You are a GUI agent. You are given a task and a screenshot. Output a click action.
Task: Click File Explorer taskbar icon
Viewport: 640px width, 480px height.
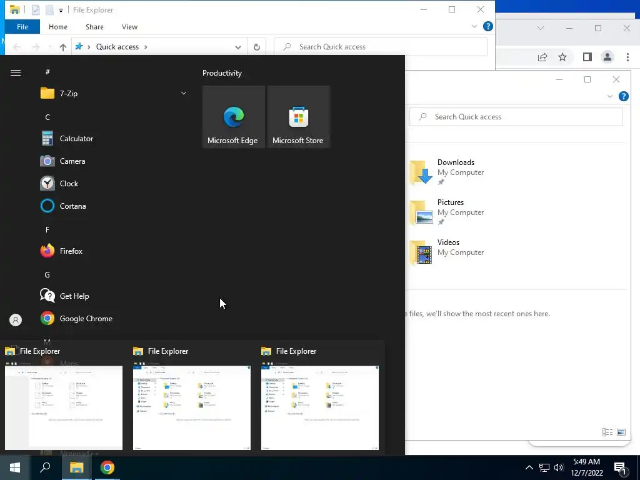76,467
